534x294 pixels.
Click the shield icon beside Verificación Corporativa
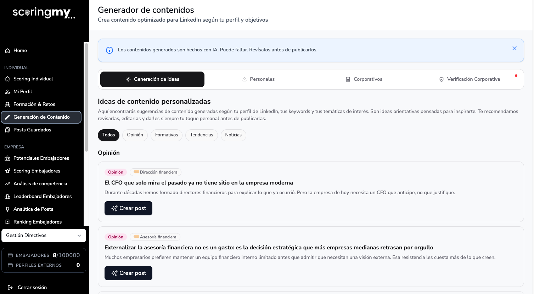point(442,79)
